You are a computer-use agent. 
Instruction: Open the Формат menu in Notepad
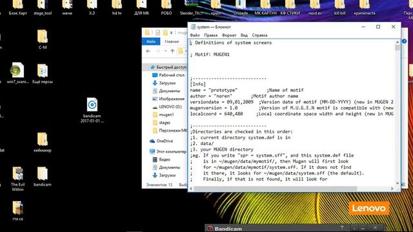click(x=229, y=35)
